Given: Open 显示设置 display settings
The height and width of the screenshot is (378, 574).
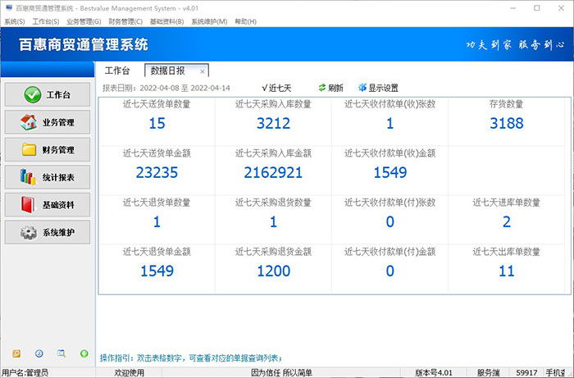Looking at the screenshot, I should click(x=378, y=88).
